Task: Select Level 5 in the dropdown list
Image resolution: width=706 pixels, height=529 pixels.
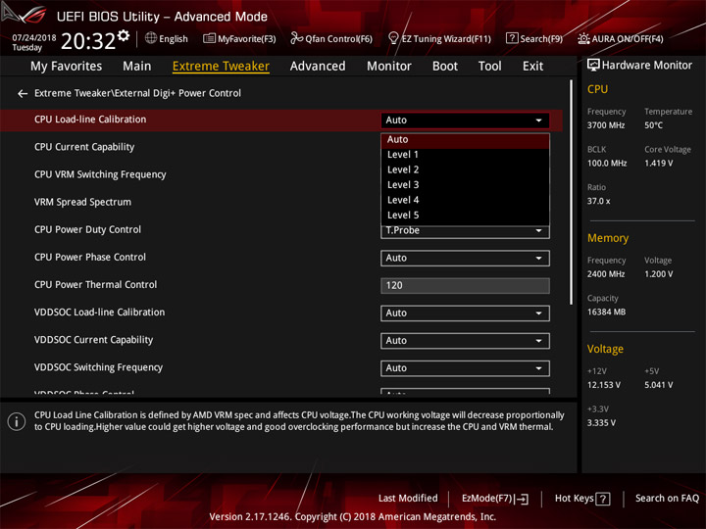Action: [465, 216]
